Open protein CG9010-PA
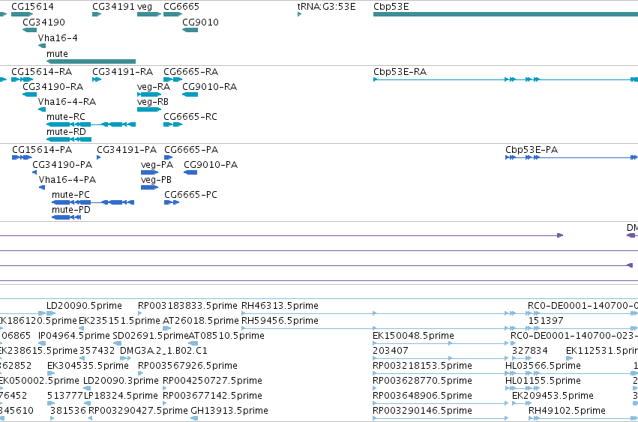Viewport: 638px width, 422px height. point(211,165)
